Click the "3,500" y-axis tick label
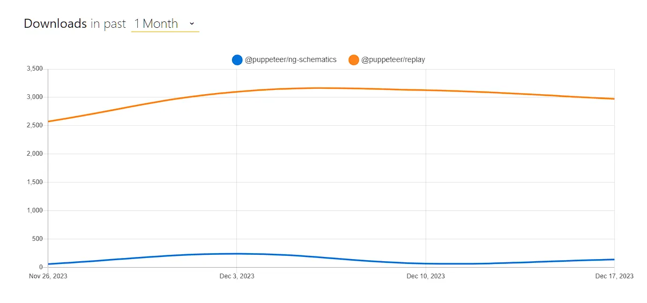 click(x=34, y=69)
